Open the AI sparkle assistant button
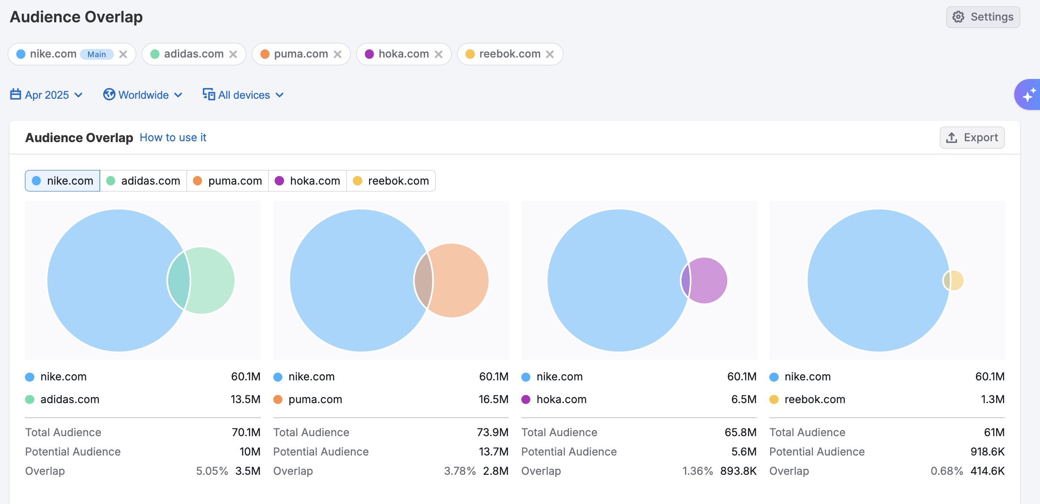 1029,94
